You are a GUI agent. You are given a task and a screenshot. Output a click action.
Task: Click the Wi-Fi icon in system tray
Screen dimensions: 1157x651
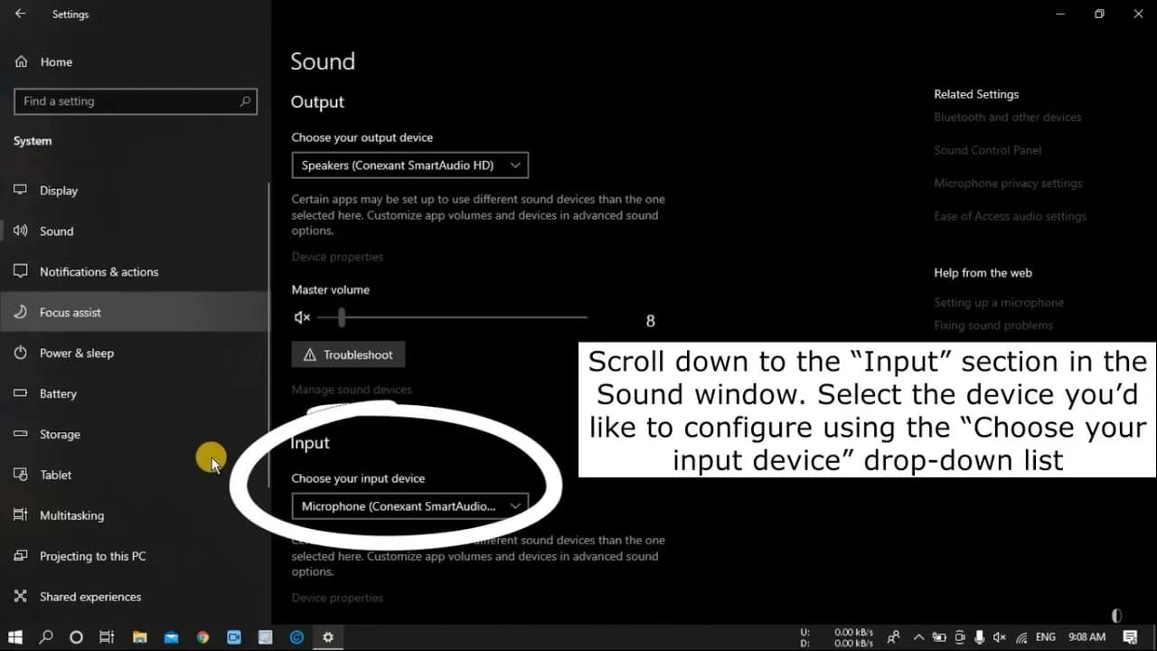pos(1021,637)
